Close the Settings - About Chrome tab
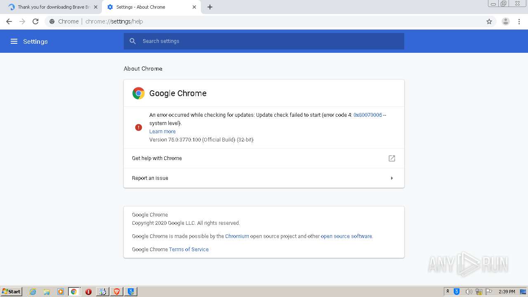 pos(194,7)
